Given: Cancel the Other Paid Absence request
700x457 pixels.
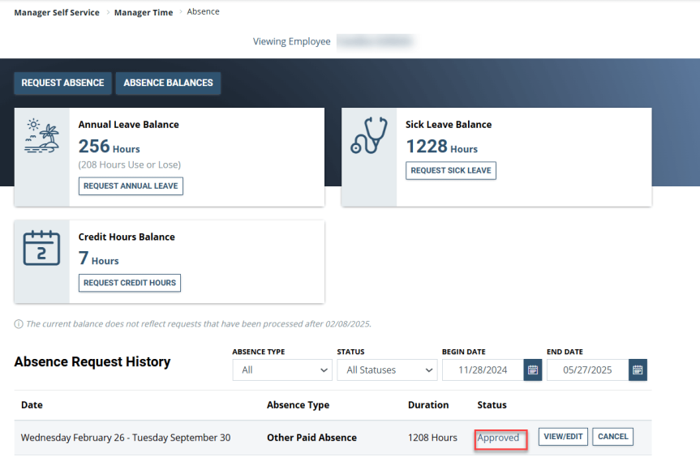Looking at the screenshot, I should (x=612, y=437).
